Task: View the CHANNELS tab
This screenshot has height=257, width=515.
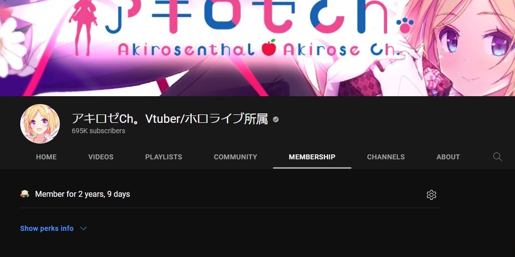Action: pyautogui.click(x=386, y=157)
